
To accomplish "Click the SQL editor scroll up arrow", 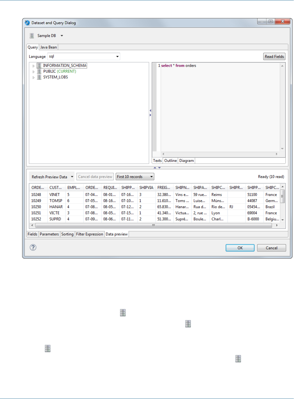I will [282, 66].
